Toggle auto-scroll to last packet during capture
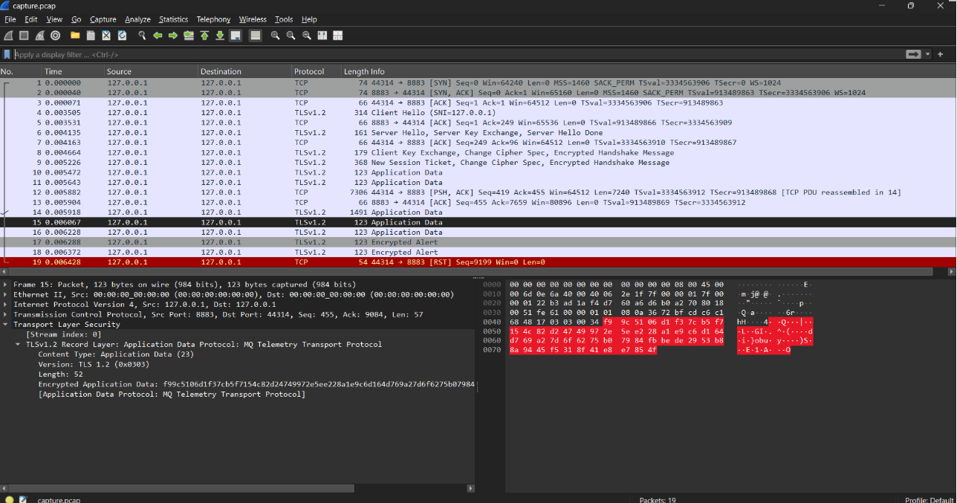This screenshot has height=503, width=957. point(236,36)
